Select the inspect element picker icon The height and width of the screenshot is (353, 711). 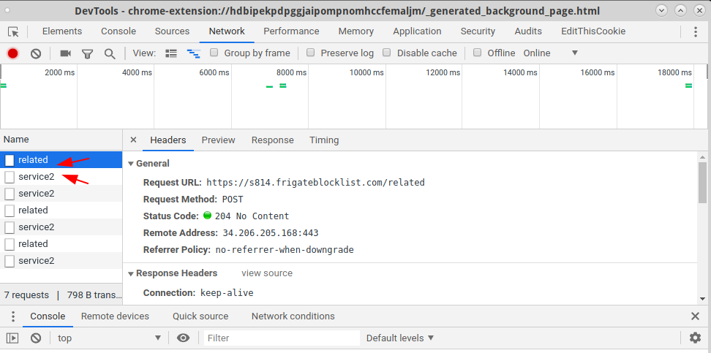(x=13, y=31)
